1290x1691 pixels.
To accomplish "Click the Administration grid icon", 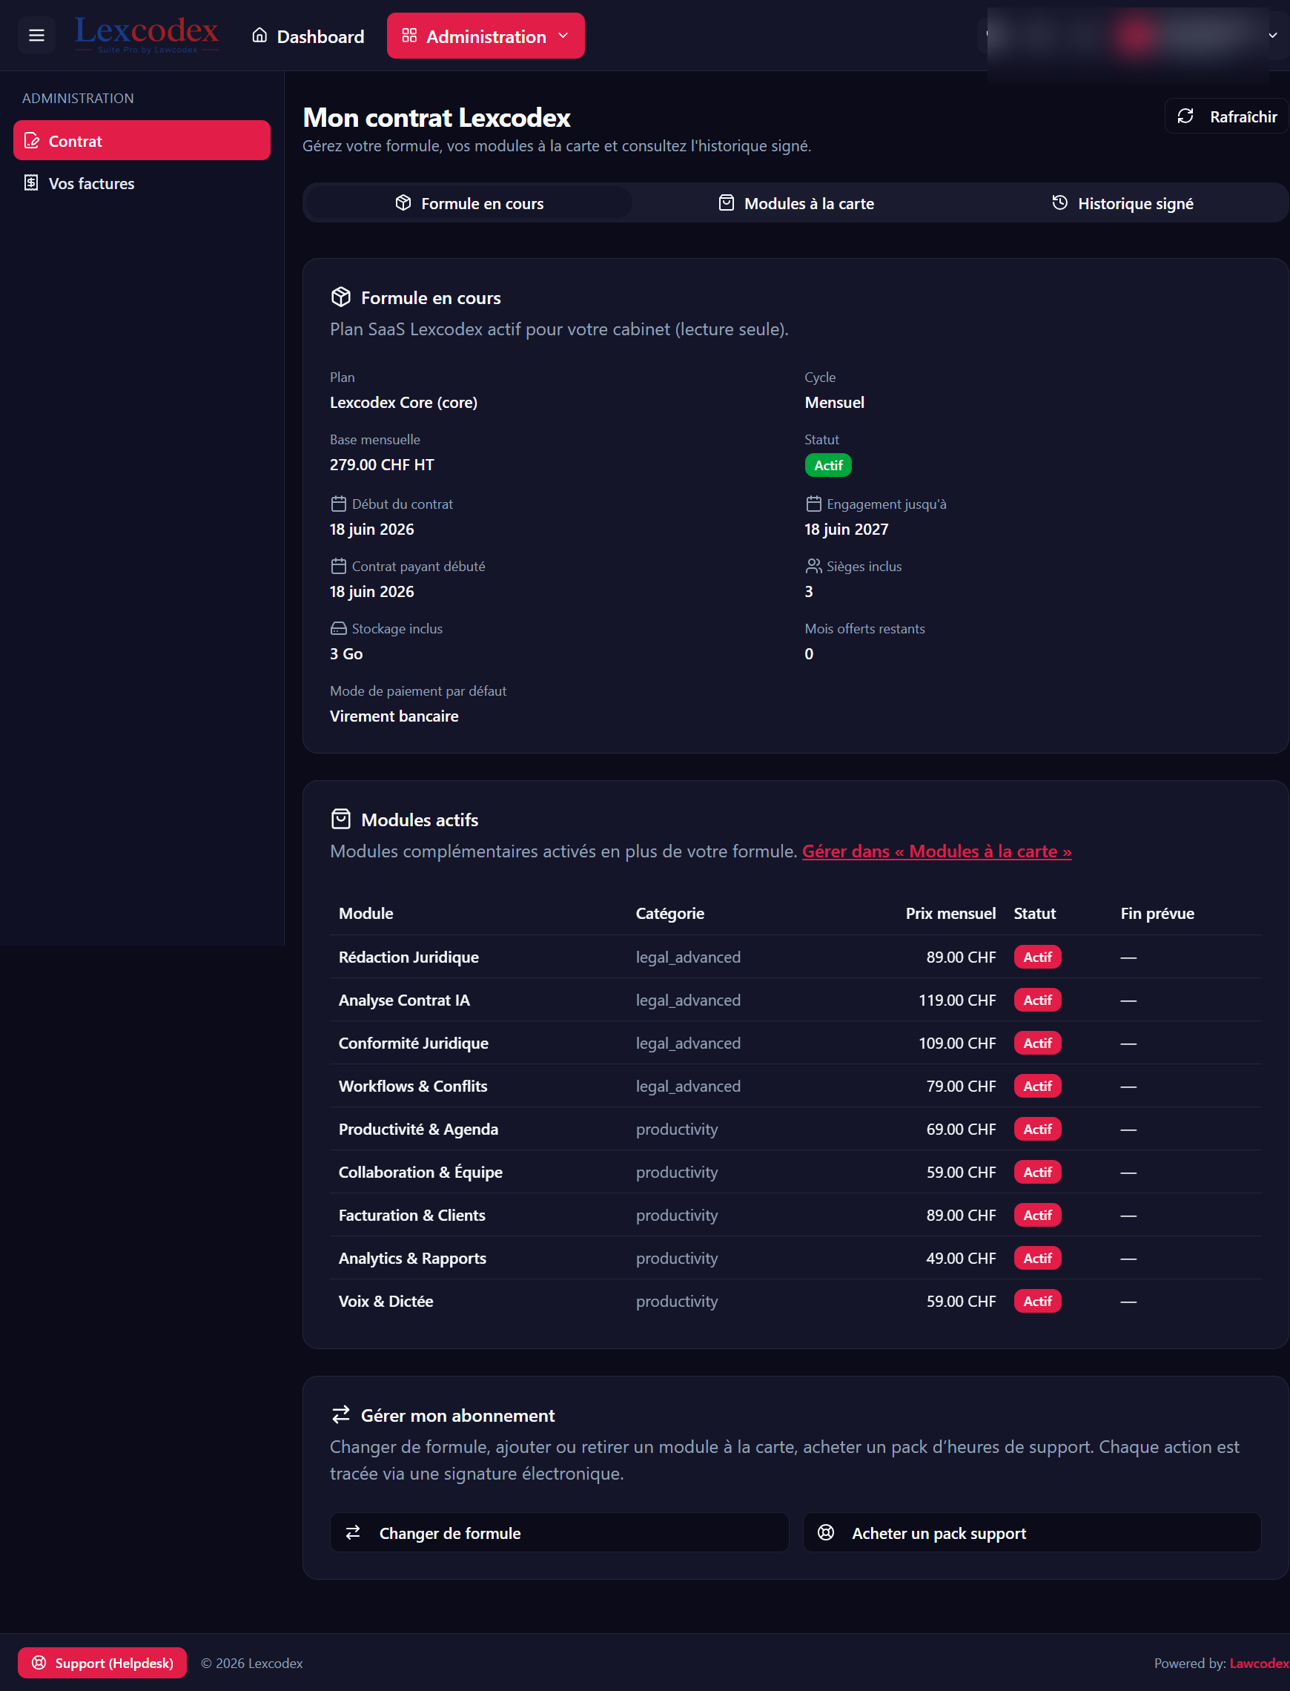I will 409,36.
